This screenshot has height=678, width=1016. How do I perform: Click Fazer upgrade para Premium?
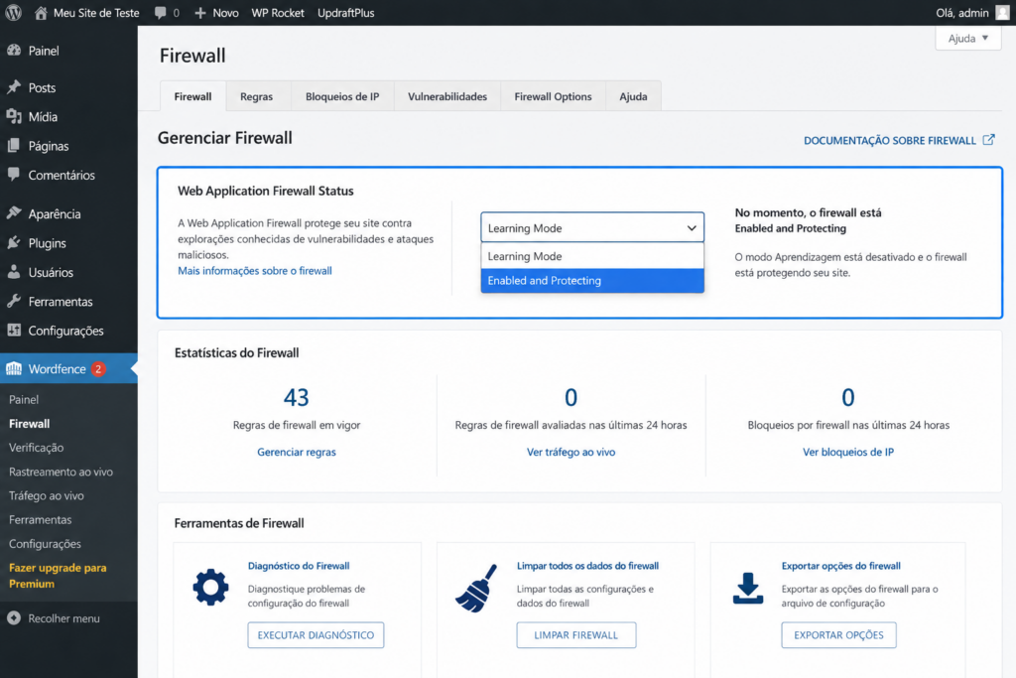coord(58,576)
